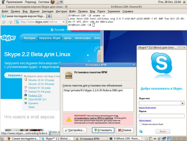Image resolution: width=187 pixels, height=141 pixels.
Task: Click the clipboard icon in system tray
Action: pos(151,138)
